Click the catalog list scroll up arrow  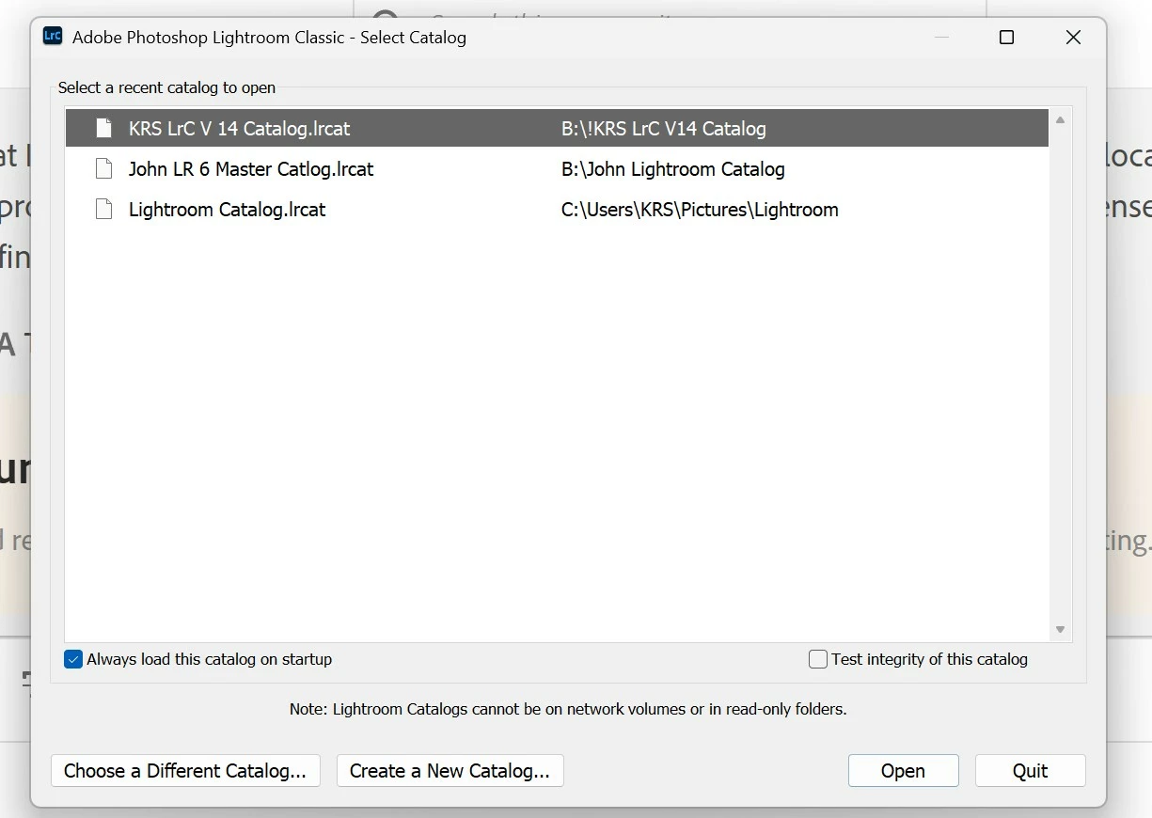(x=1060, y=120)
